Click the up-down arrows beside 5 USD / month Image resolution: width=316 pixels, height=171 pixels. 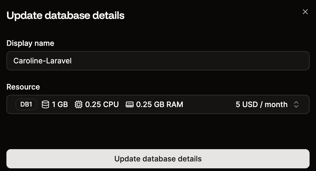coord(296,104)
